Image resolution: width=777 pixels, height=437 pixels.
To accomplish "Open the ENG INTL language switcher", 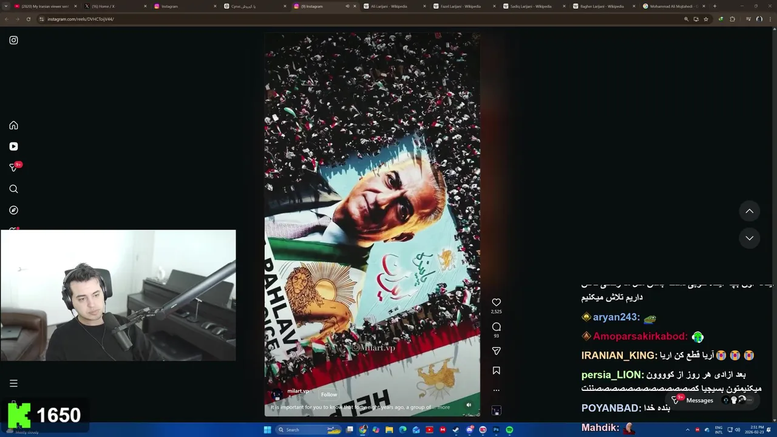I will tap(719, 430).
